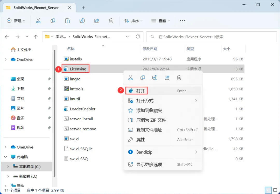Screen dimensions: 280x194
Task: Click the search box for SolidWorks_Flexnet_Server
Action: tap(212, 37)
